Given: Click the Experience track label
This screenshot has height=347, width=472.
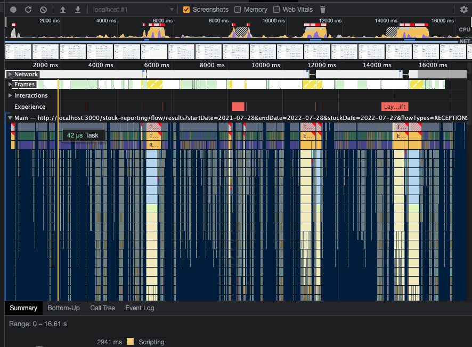Looking at the screenshot, I should [x=30, y=107].
